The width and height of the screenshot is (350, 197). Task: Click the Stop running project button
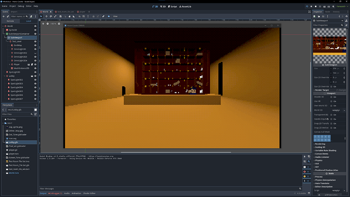tap(316, 7)
